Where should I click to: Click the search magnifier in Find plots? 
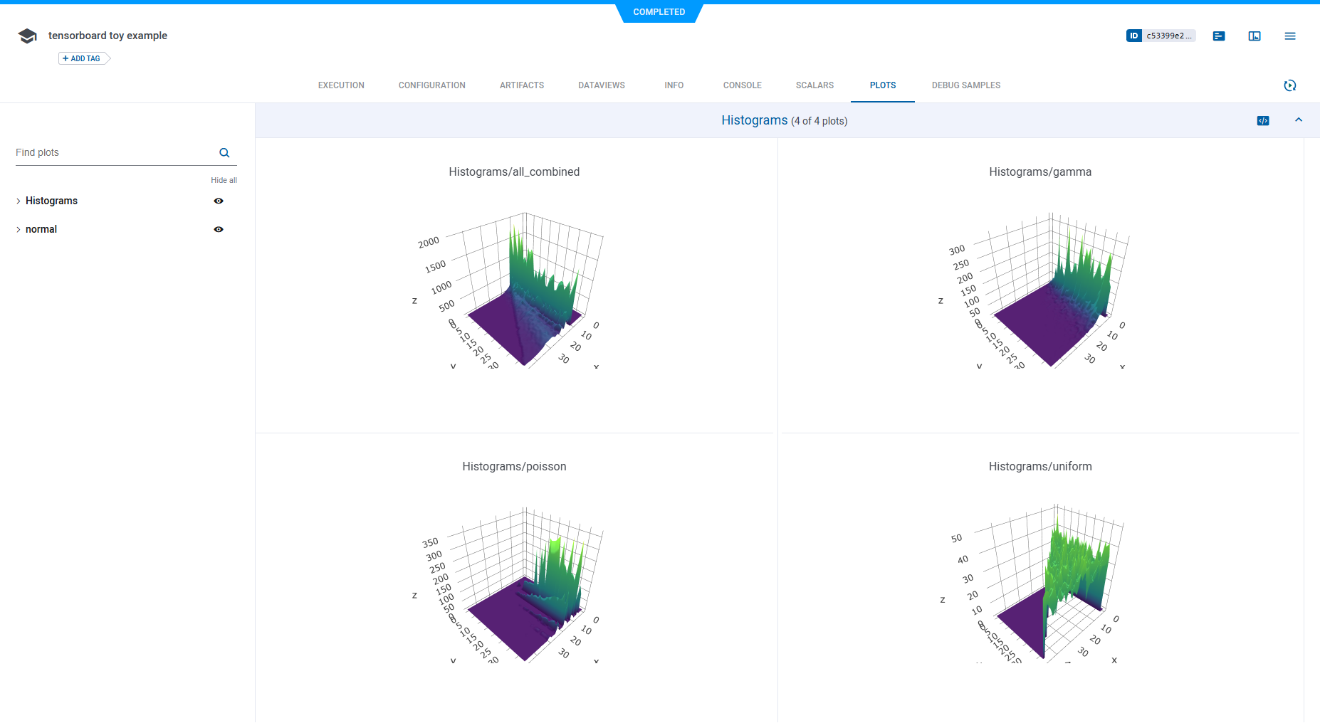point(224,153)
